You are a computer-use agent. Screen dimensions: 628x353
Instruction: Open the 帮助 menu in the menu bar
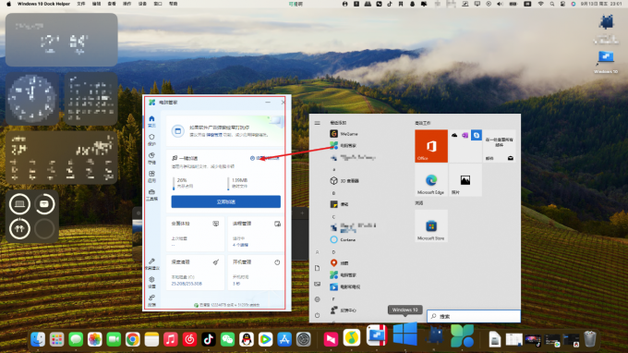(x=174, y=4)
